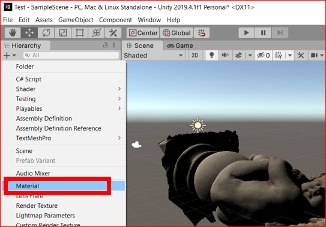Select the Scale tool
326x227 pixels.
pos(63,32)
